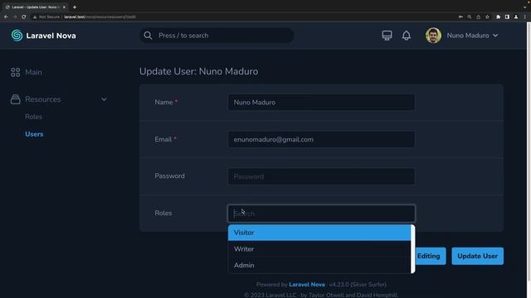Focus the global Press / to search box

pyautogui.click(x=217, y=36)
